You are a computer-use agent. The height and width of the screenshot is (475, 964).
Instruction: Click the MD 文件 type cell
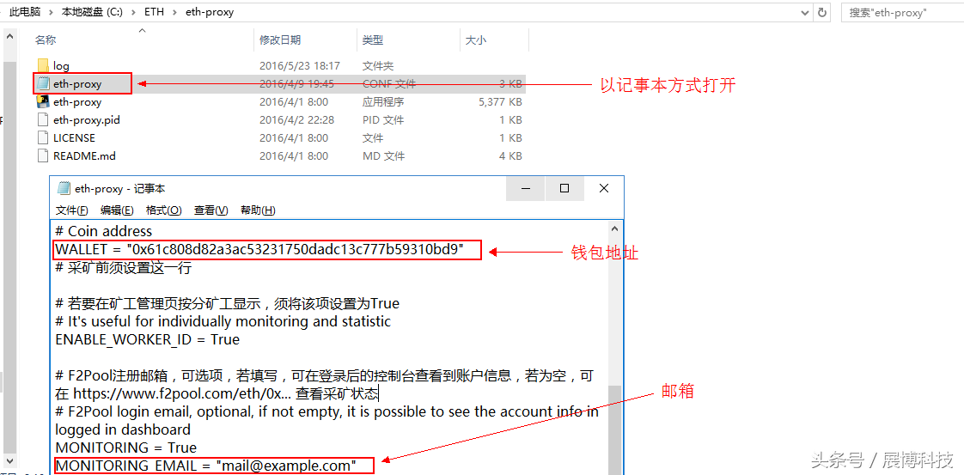click(x=383, y=156)
